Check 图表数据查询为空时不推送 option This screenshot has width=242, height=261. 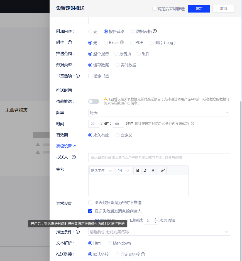click(90, 203)
